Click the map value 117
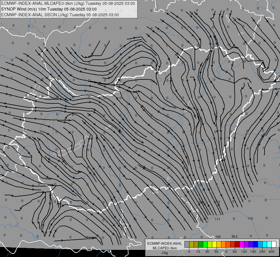The image size is (280, 257). pyautogui.click(x=217, y=219)
